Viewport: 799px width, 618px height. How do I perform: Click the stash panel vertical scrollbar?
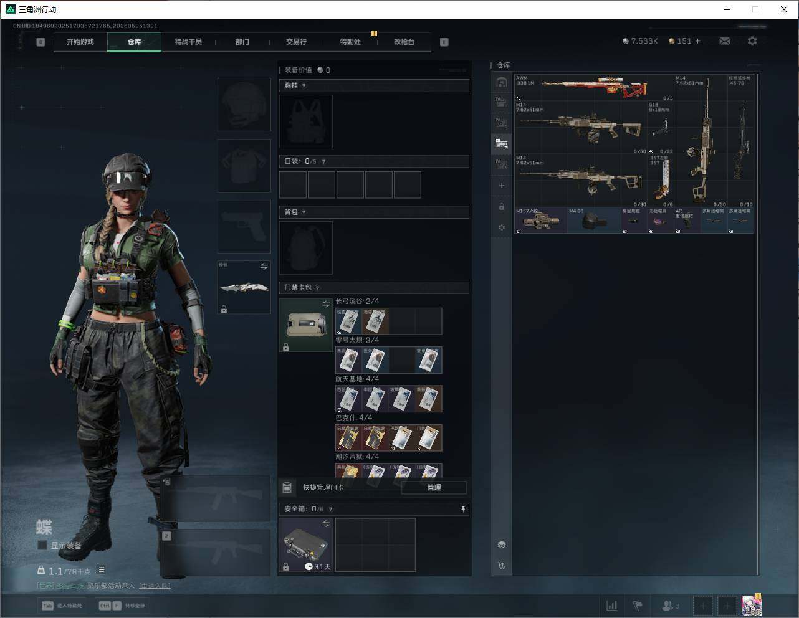(758, 324)
